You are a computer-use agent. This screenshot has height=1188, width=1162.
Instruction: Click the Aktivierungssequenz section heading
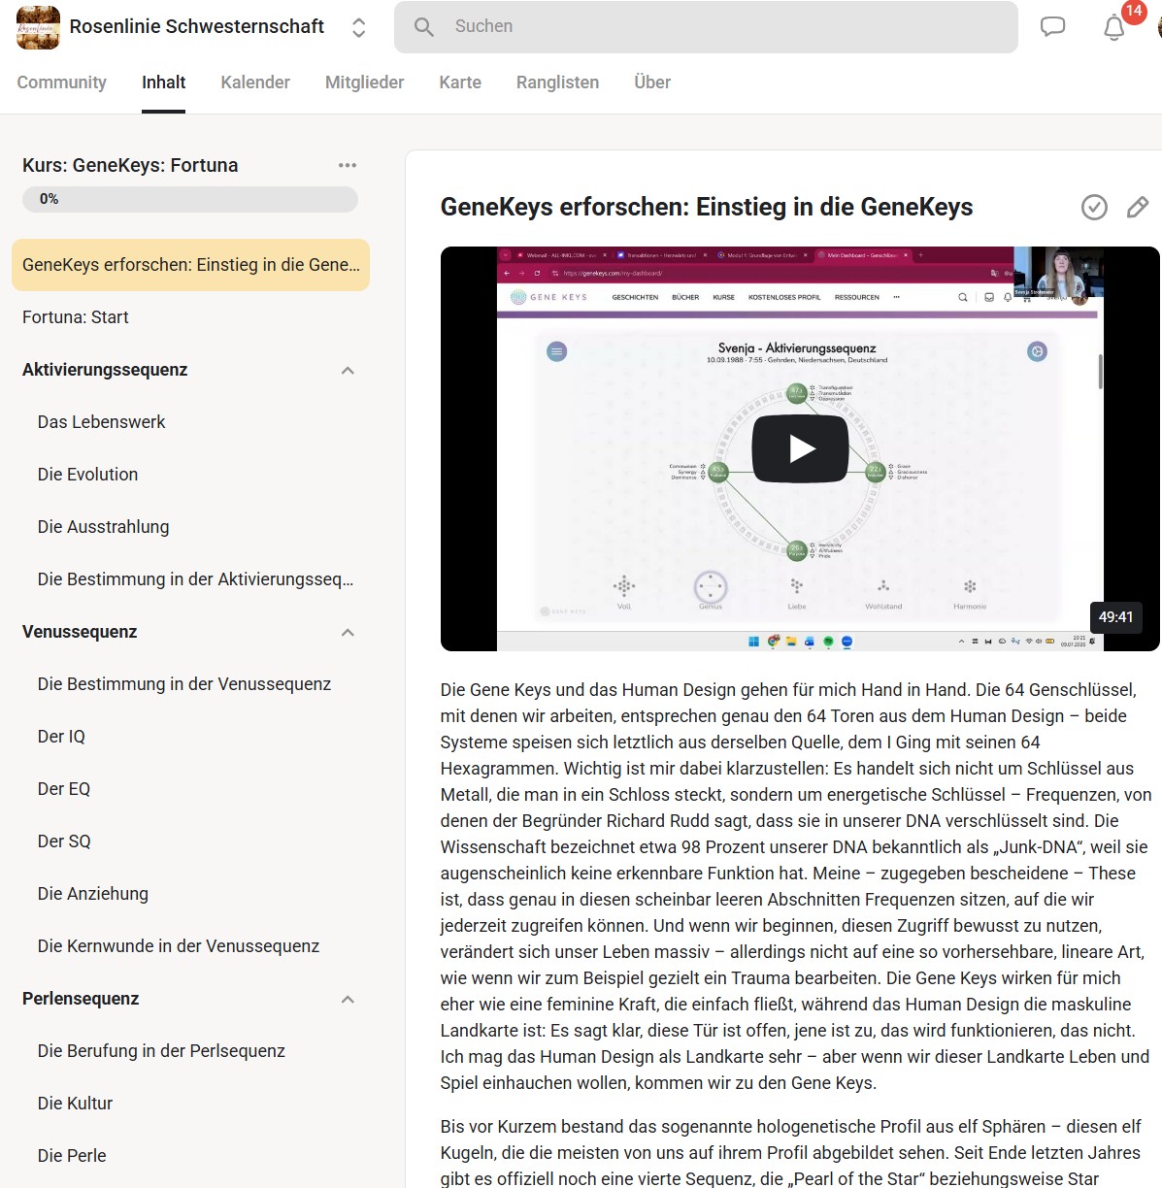(105, 370)
